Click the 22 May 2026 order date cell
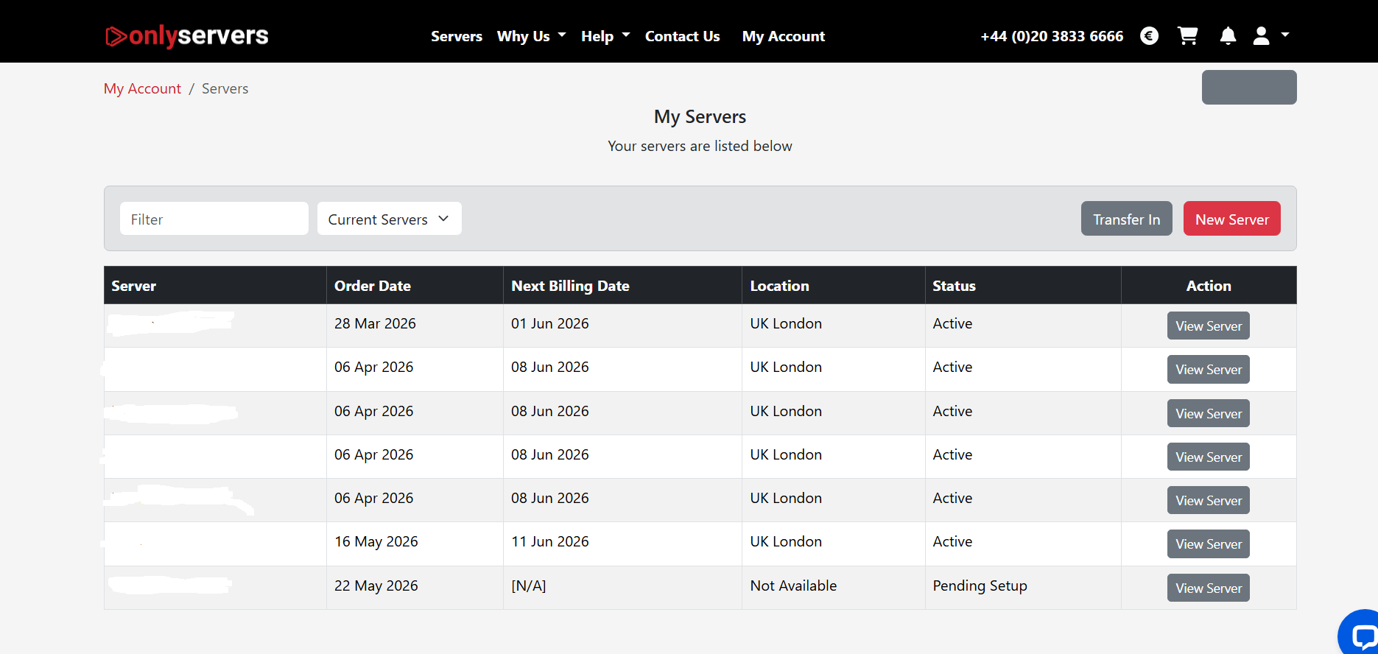 click(x=415, y=588)
